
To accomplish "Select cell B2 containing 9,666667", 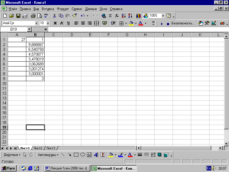I will click(x=35, y=44).
